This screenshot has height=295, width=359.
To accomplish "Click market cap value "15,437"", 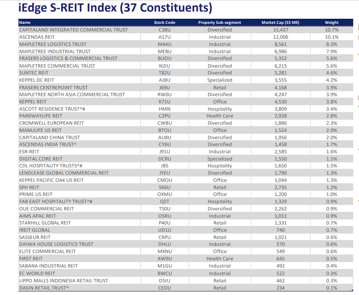I will tap(281, 30).
